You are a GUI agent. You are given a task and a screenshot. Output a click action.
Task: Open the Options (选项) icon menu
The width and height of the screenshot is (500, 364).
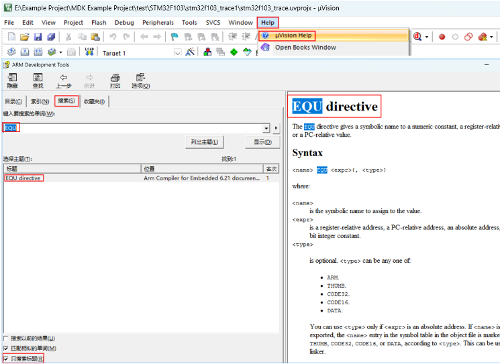click(x=140, y=78)
